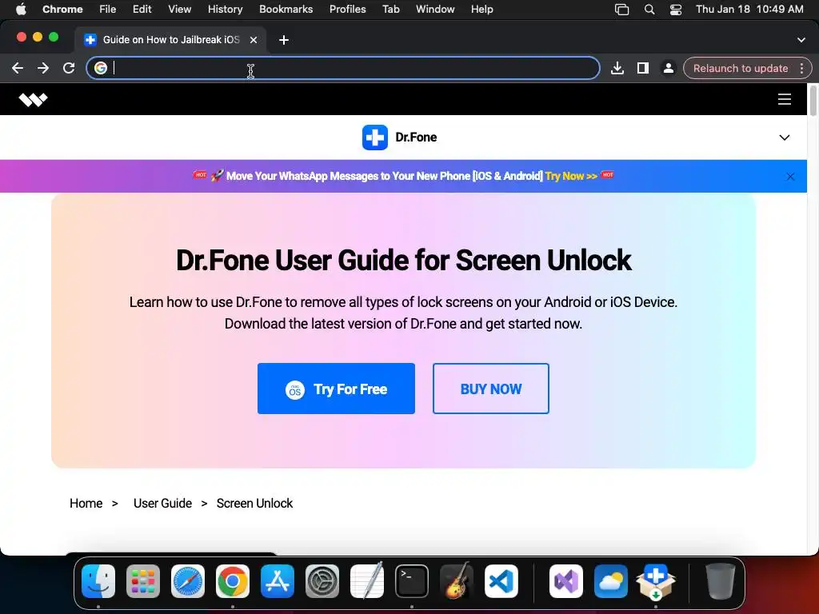Screen dimensions: 819x614
Task: Open Finder from the Dock
Action: coord(98,581)
